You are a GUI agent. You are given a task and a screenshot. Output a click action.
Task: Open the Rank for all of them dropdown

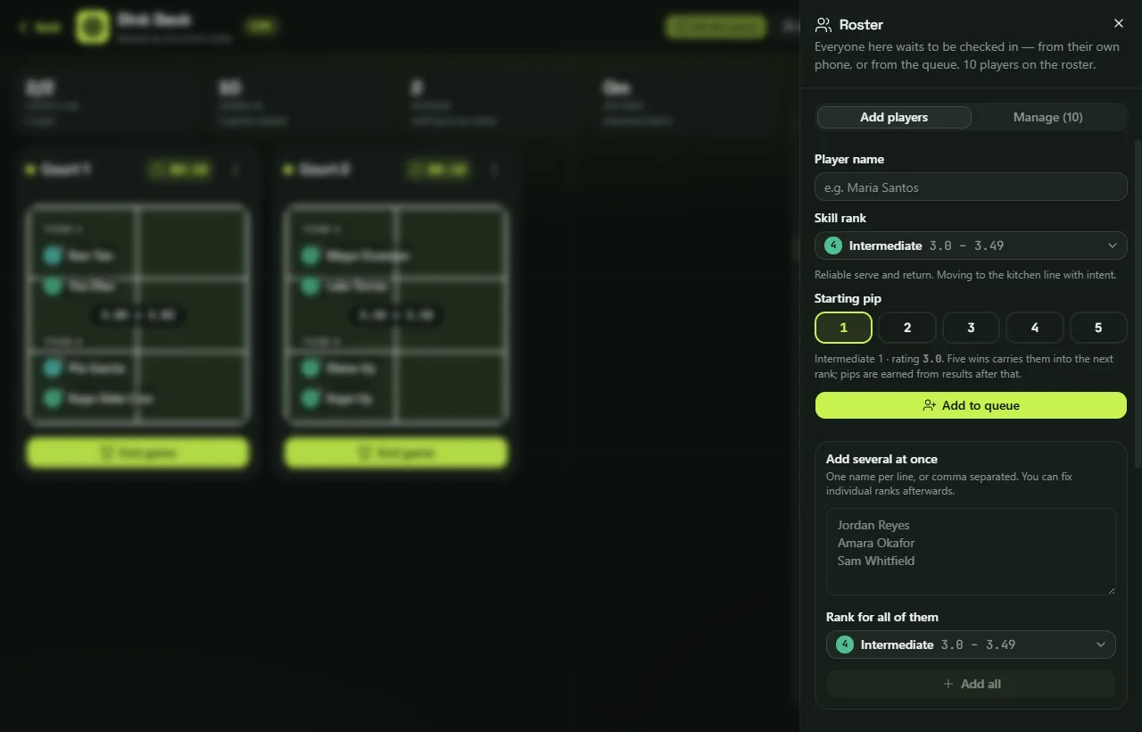(x=971, y=645)
